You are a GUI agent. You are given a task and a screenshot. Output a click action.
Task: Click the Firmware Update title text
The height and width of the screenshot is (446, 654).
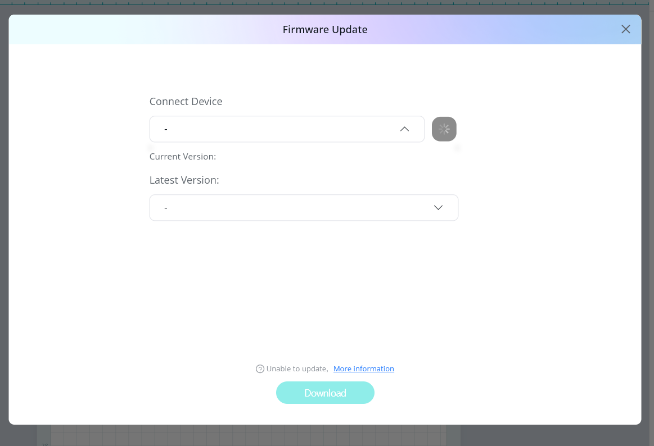pos(325,30)
